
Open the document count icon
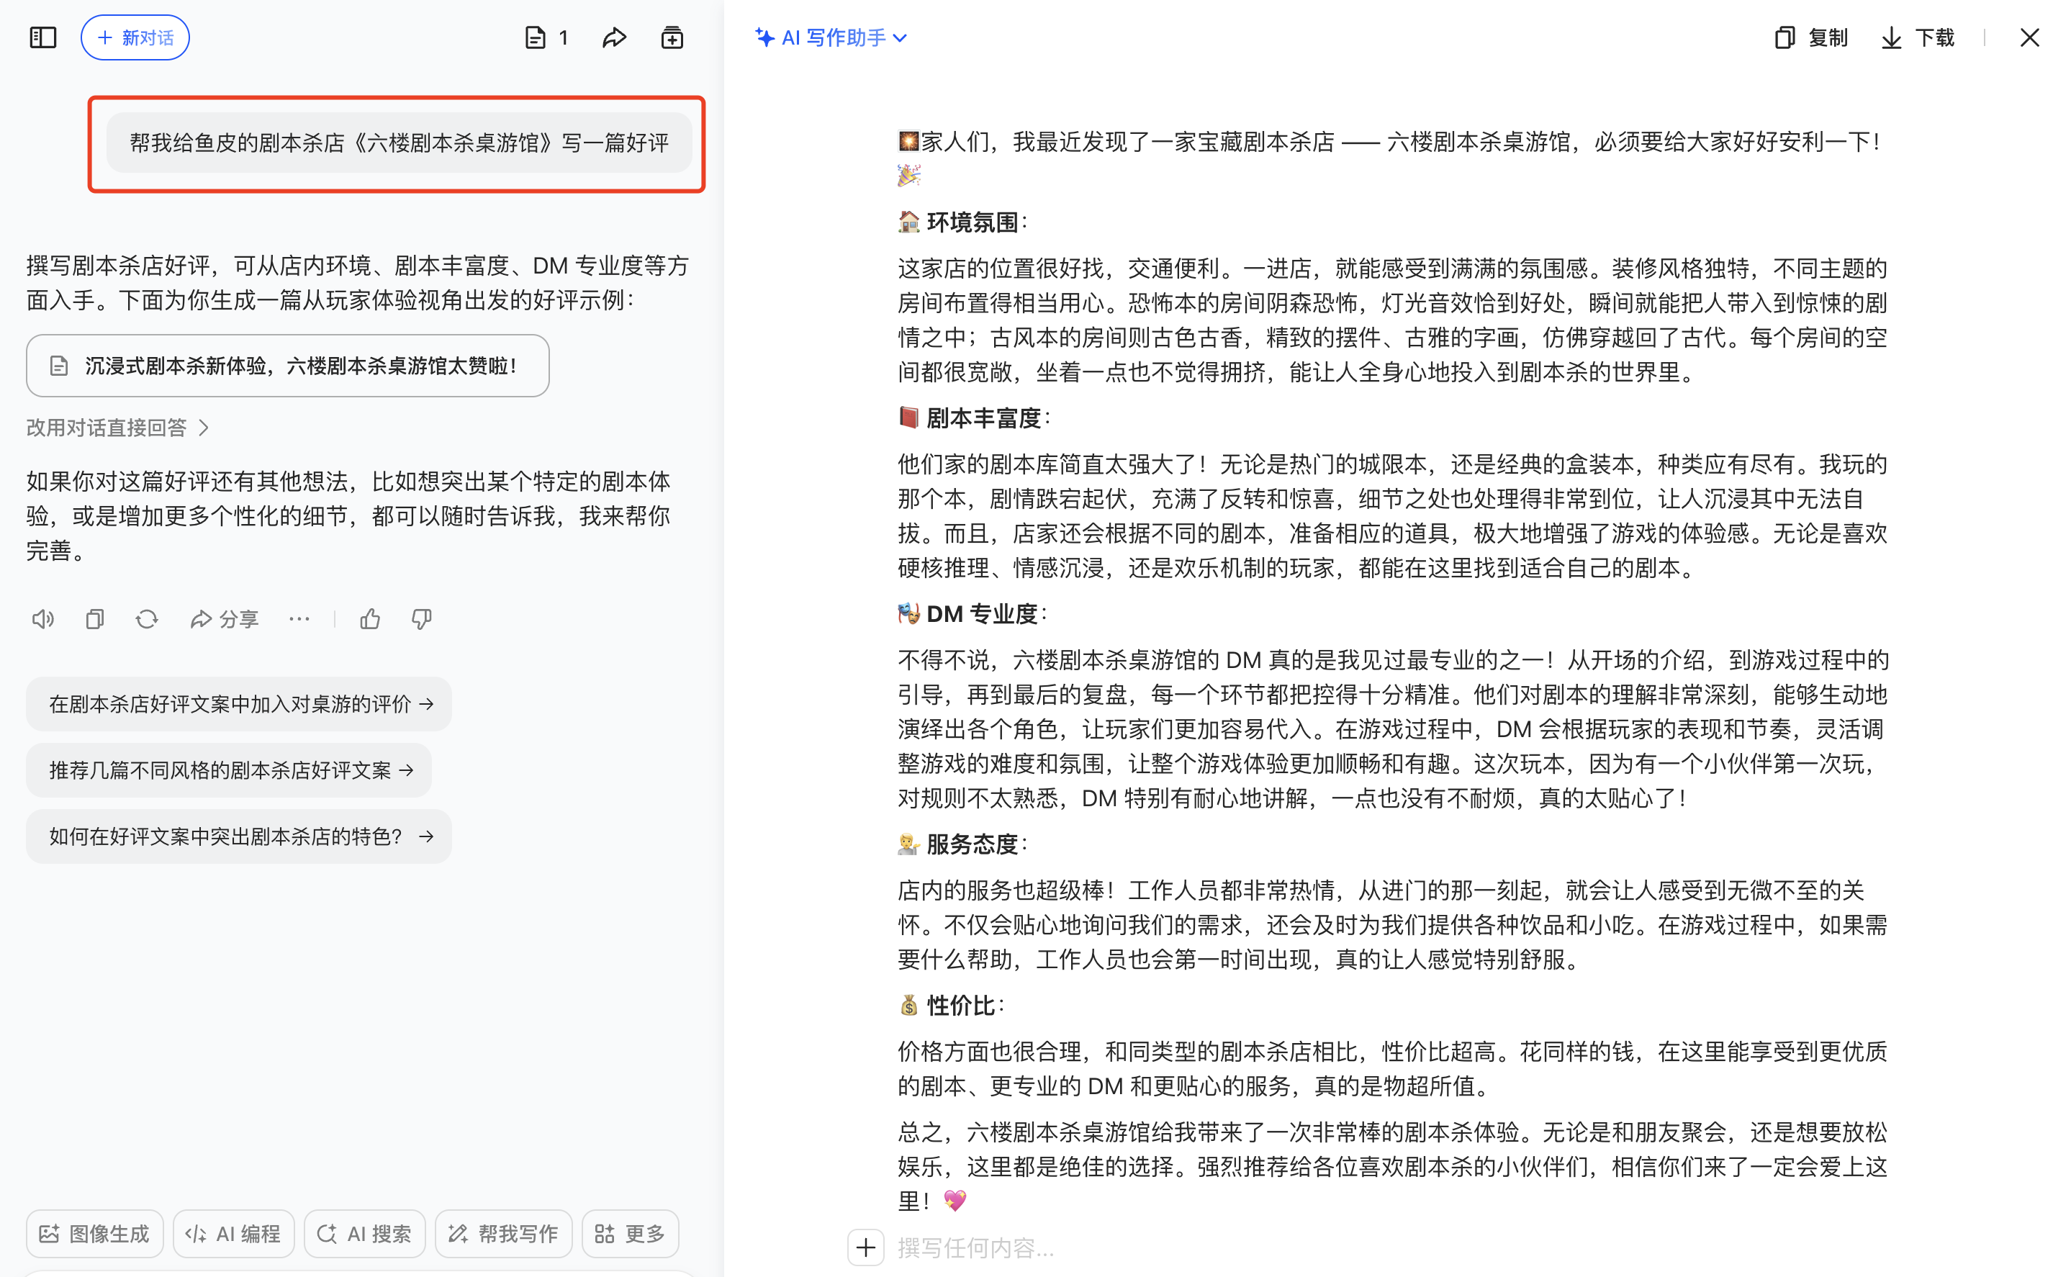546,37
